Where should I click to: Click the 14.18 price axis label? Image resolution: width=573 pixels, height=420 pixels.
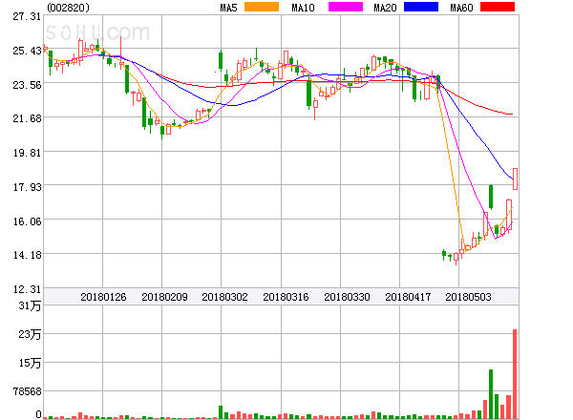click(27, 255)
